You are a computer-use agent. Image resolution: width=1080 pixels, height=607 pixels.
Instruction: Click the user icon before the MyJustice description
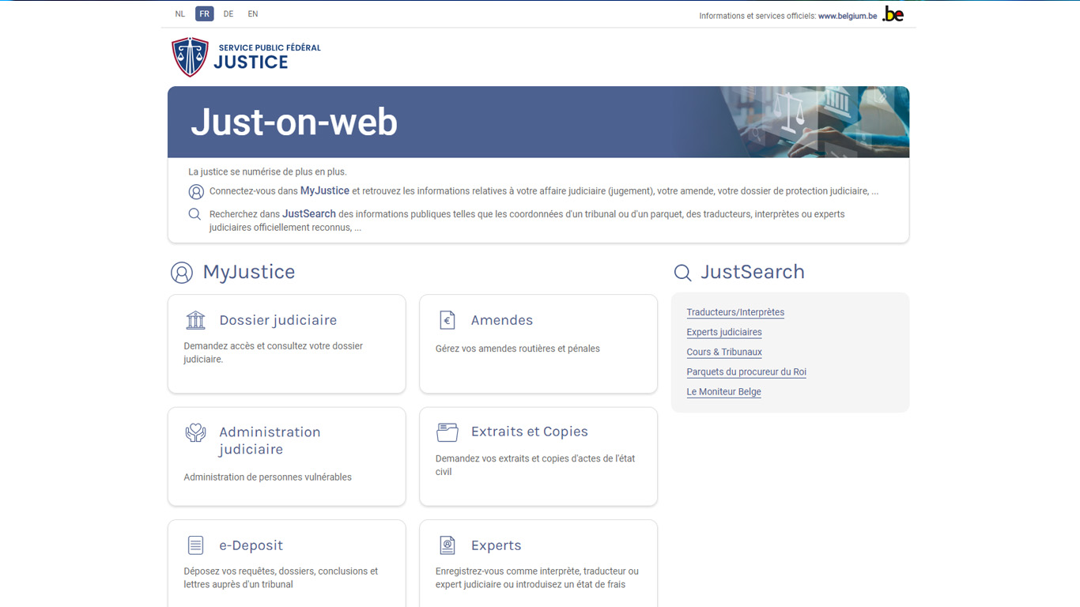[196, 191]
